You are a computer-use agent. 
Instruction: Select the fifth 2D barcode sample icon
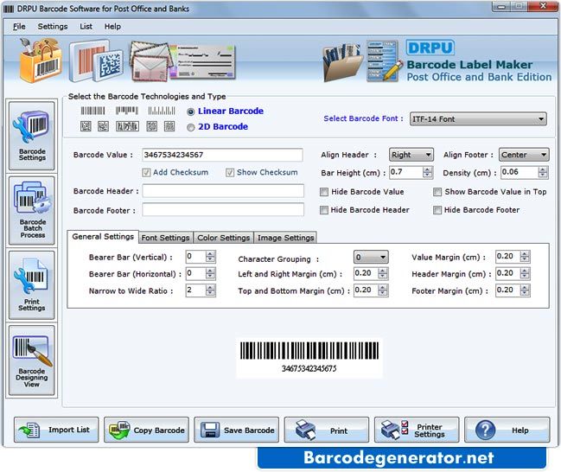(169, 126)
